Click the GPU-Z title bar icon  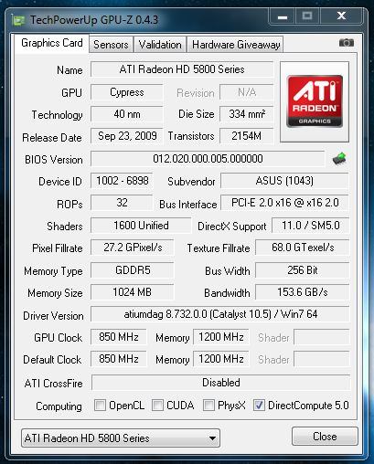[17, 20]
